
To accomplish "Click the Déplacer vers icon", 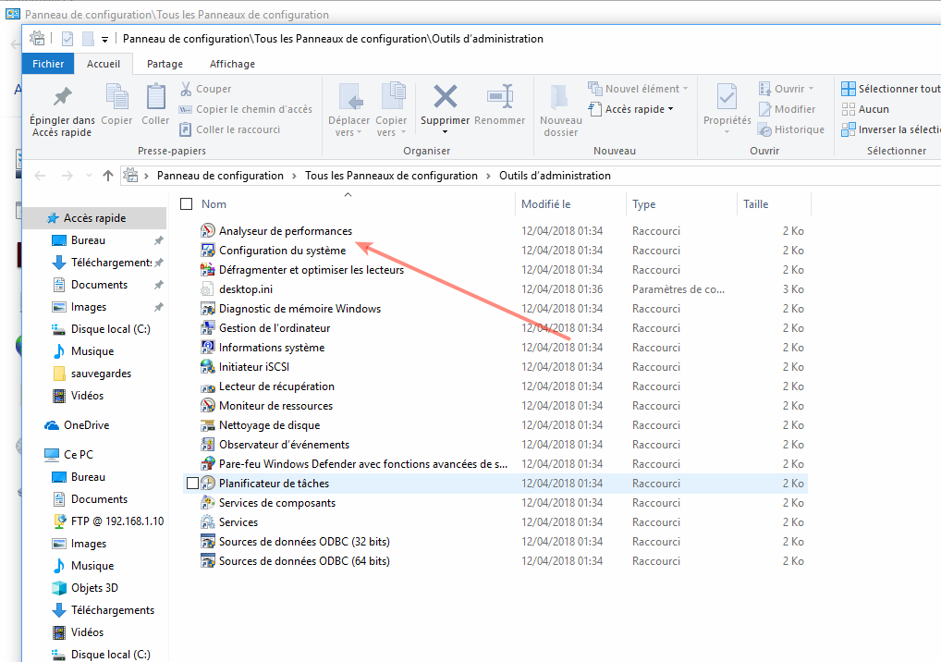I will [351, 96].
